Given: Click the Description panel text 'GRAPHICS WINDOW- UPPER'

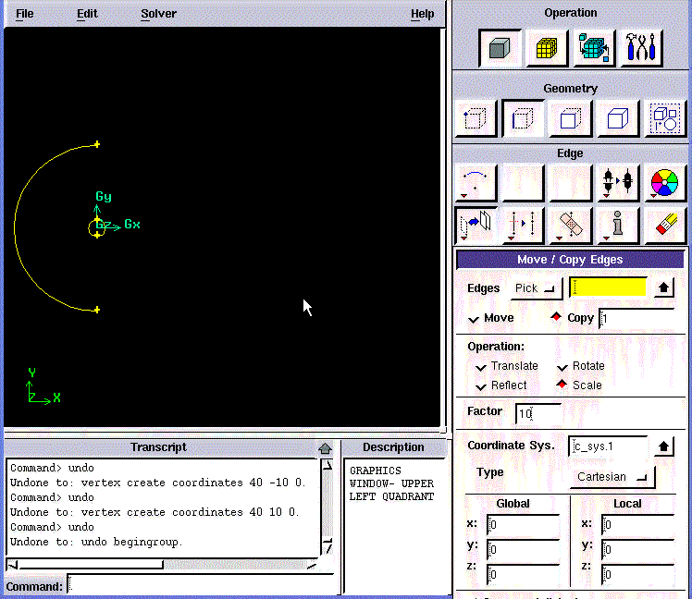Looking at the screenshot, I should [391, 477].
